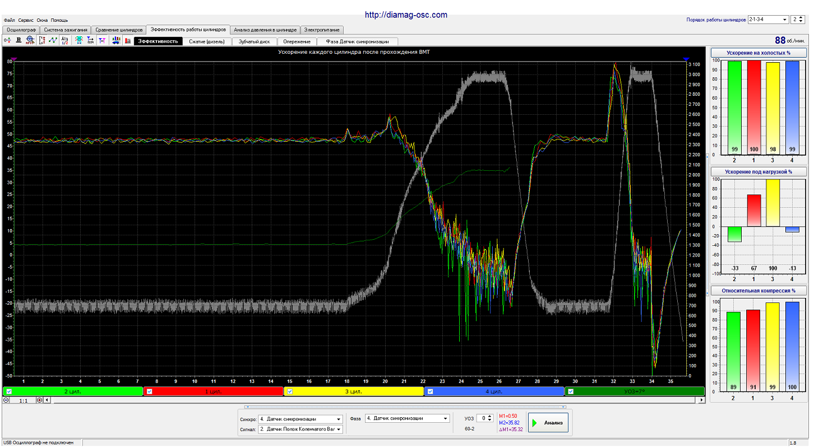Image resolution: width=814 pixels, height=448 pixels.
Task: Click the 88 об./мин. RPM readout
Action: pyautogui.click(x=790, y=40)
